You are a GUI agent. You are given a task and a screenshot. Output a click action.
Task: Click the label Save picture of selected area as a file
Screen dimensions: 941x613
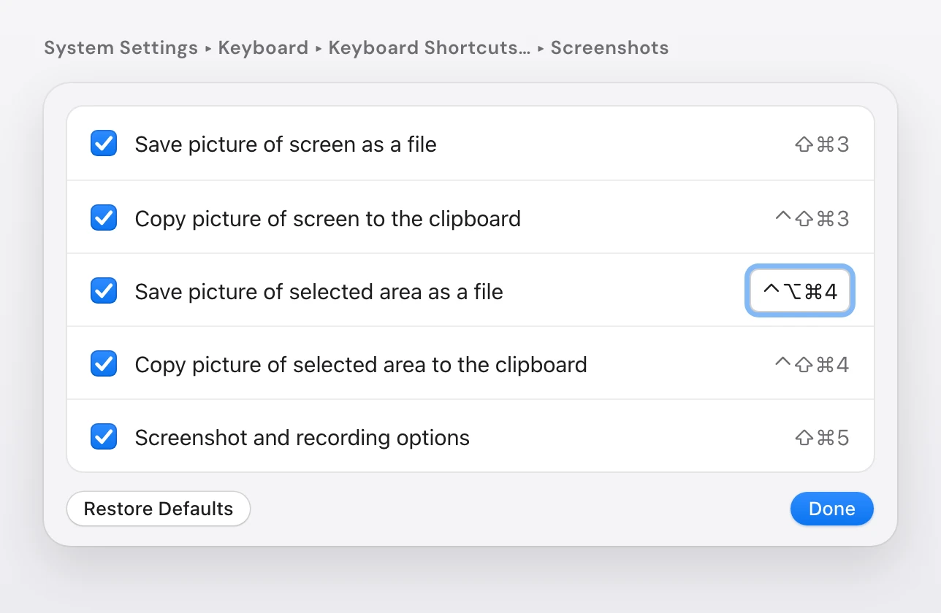[x=319, y=291]
